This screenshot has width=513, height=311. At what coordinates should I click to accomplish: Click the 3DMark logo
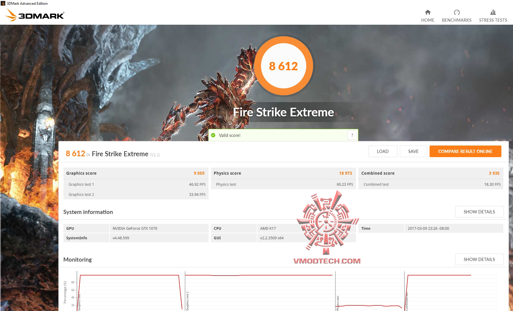point(35,15)
